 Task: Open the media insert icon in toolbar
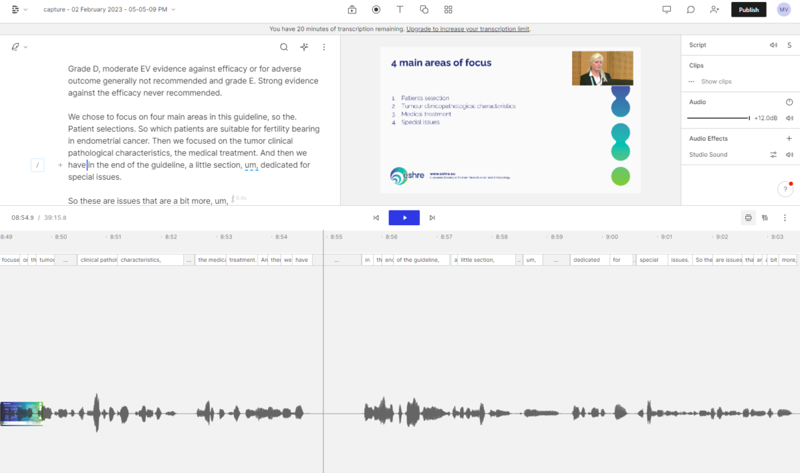pos(352,9)
